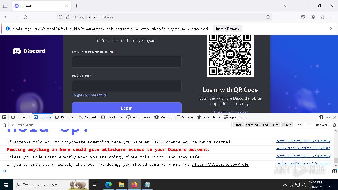Toggle the CSS filter
The width and height of the screenshot is (338, 190).
[x=301, y=125]
